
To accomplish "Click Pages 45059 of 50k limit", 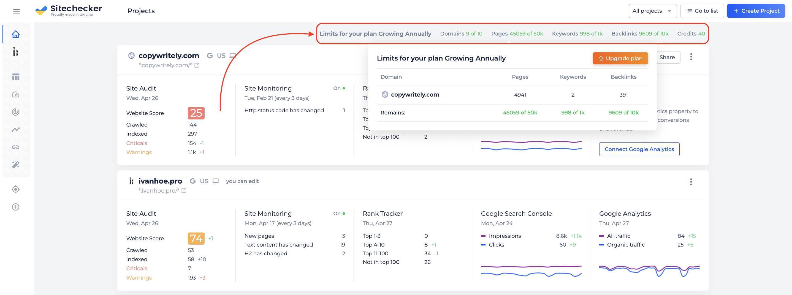I will [517, 34].
